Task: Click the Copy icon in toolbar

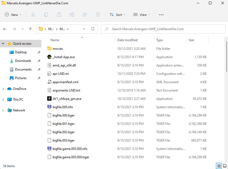Action: pyautogui.click(x=46, y=15)
